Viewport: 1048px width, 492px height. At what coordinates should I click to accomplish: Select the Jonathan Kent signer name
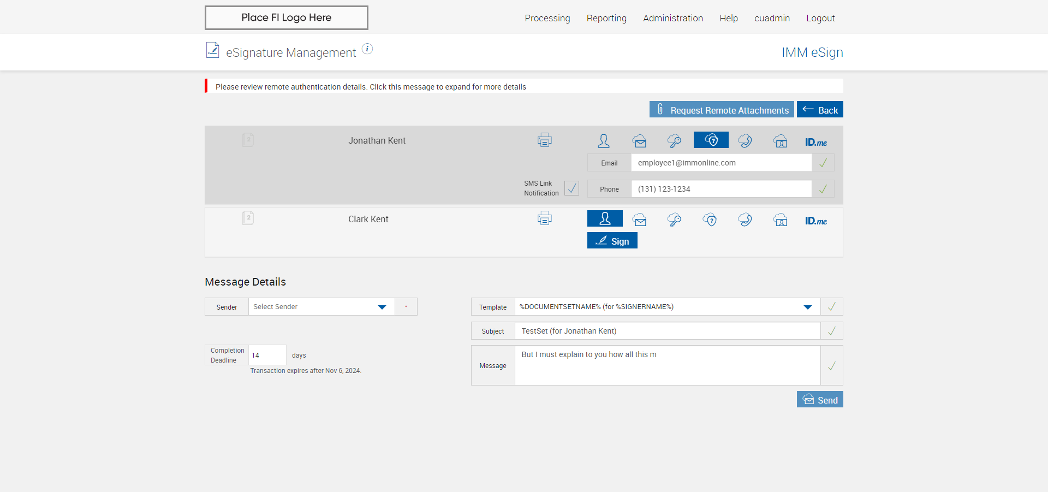tap(377, 140)
